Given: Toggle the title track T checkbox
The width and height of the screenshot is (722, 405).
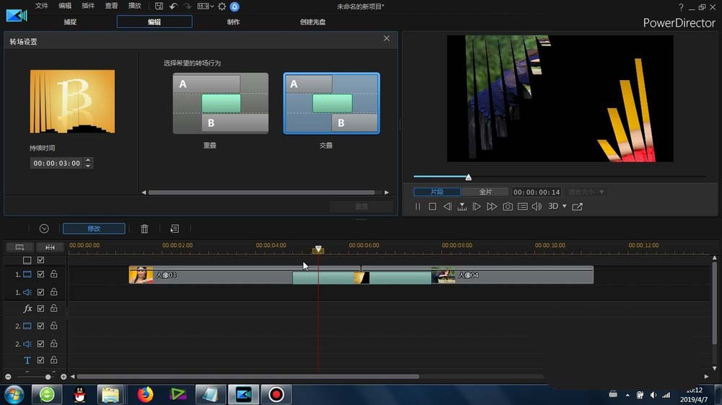Looking at the screenshot, I should click(x=40, y=360).
